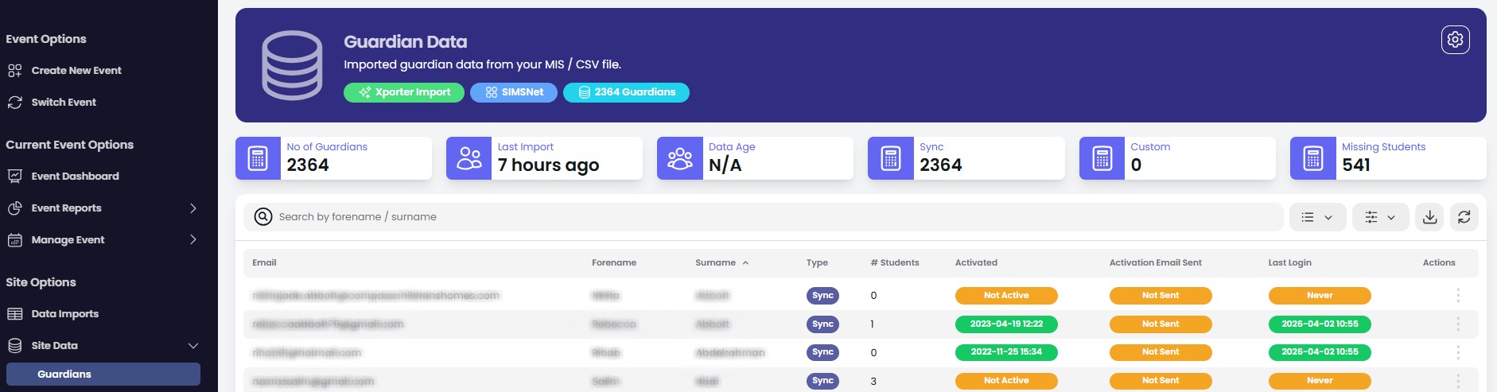The width and height of the screenshot is (1497, 392).
Task: Click the Missing Students value 541
Action: click(x=1356, y=165)
